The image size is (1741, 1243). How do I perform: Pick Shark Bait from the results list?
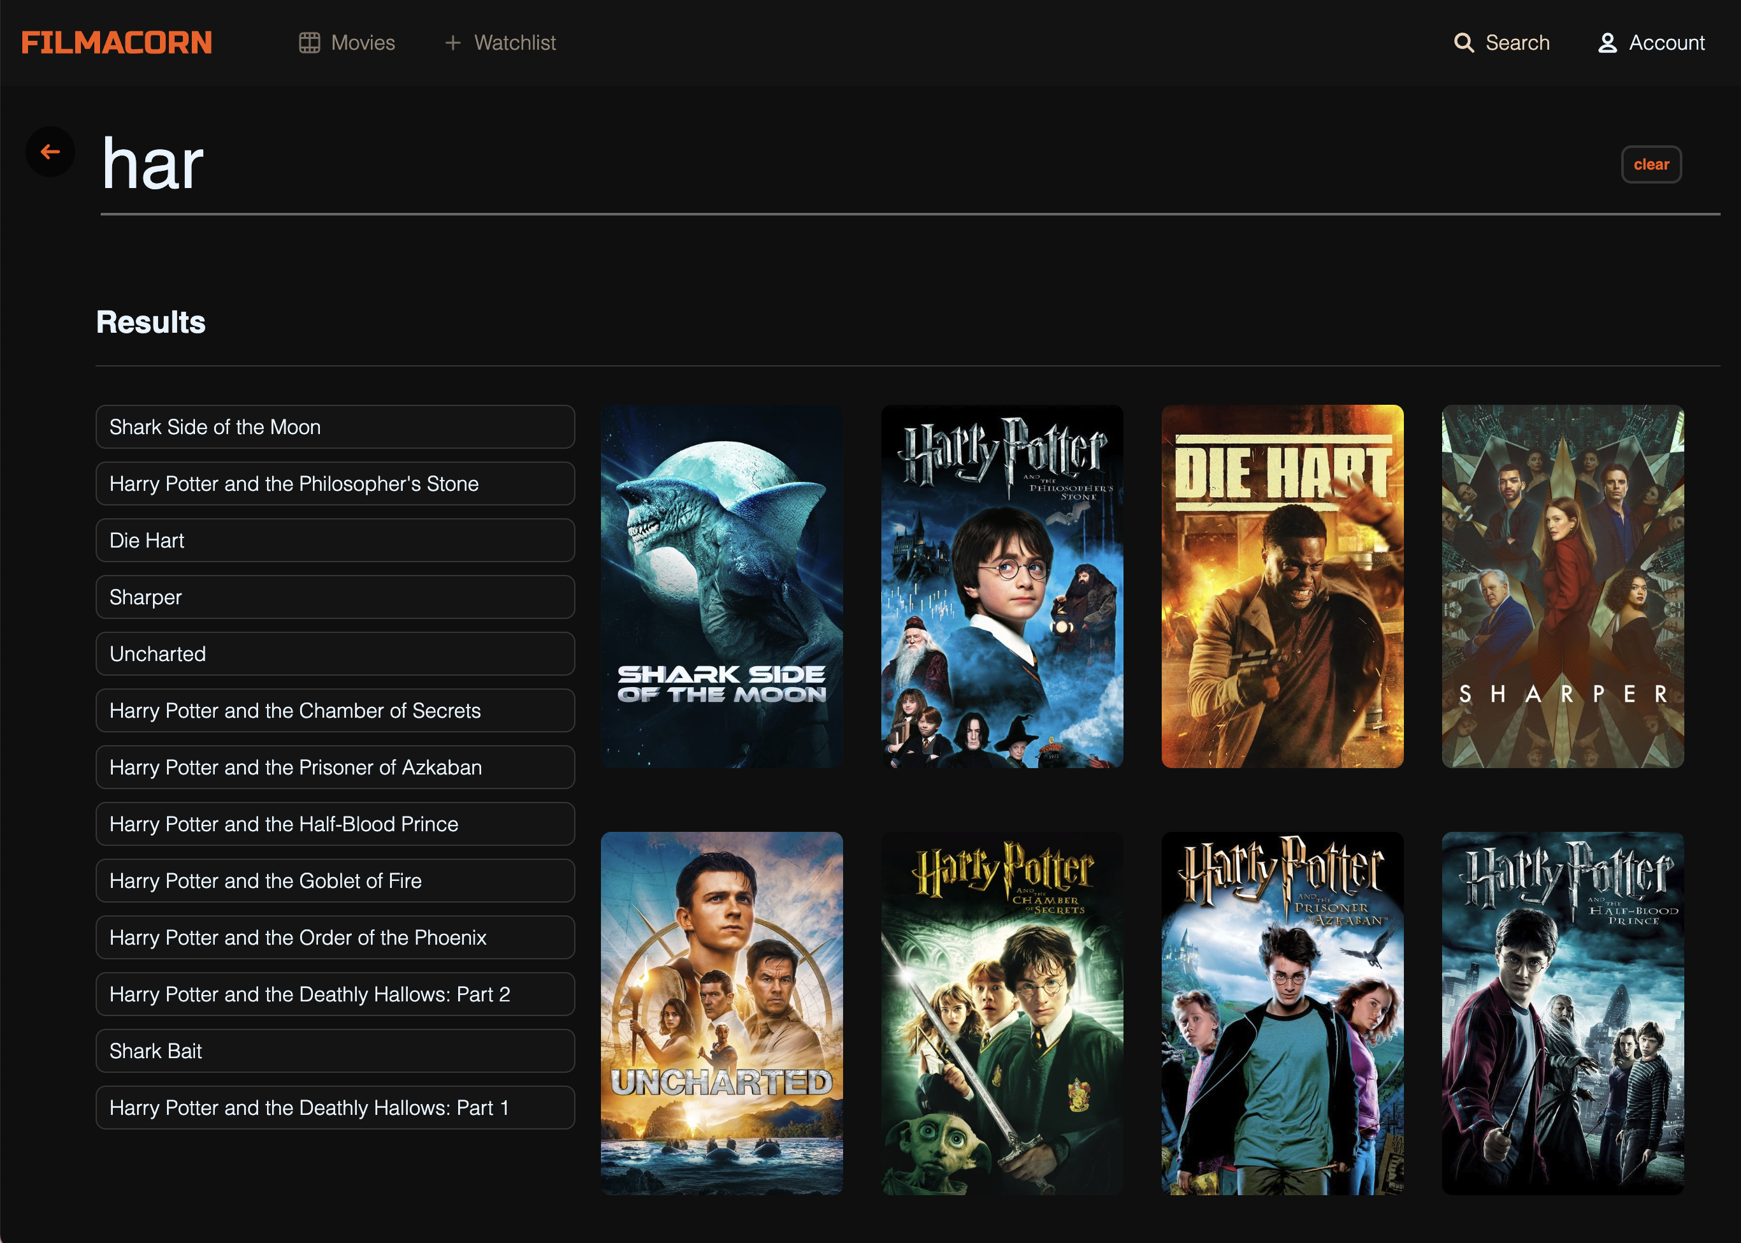tap(335, 1051)
